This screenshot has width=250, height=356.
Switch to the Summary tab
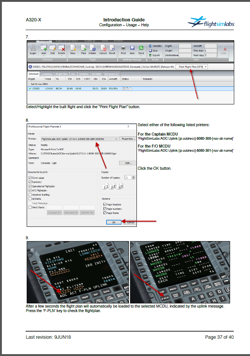(x=47, y=74)
